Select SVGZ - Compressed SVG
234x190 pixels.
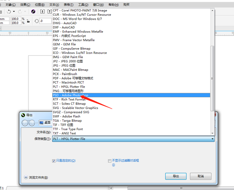point(131,112)
